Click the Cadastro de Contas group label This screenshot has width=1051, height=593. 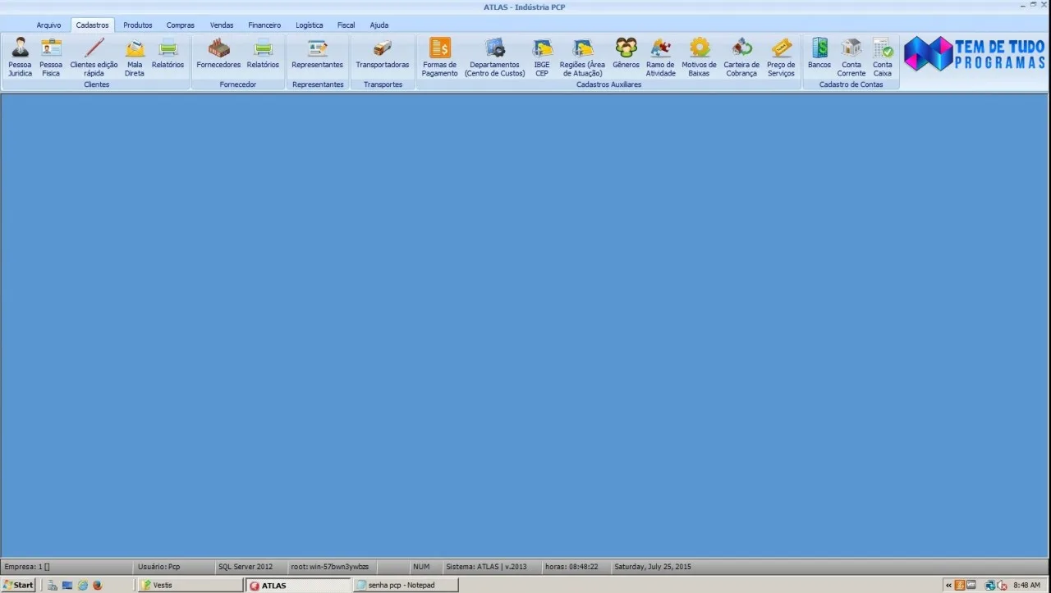pos(851,84)
